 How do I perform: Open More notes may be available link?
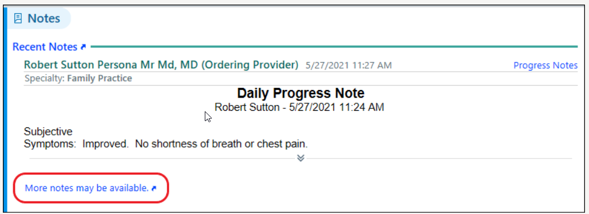[x=87, y=188]
